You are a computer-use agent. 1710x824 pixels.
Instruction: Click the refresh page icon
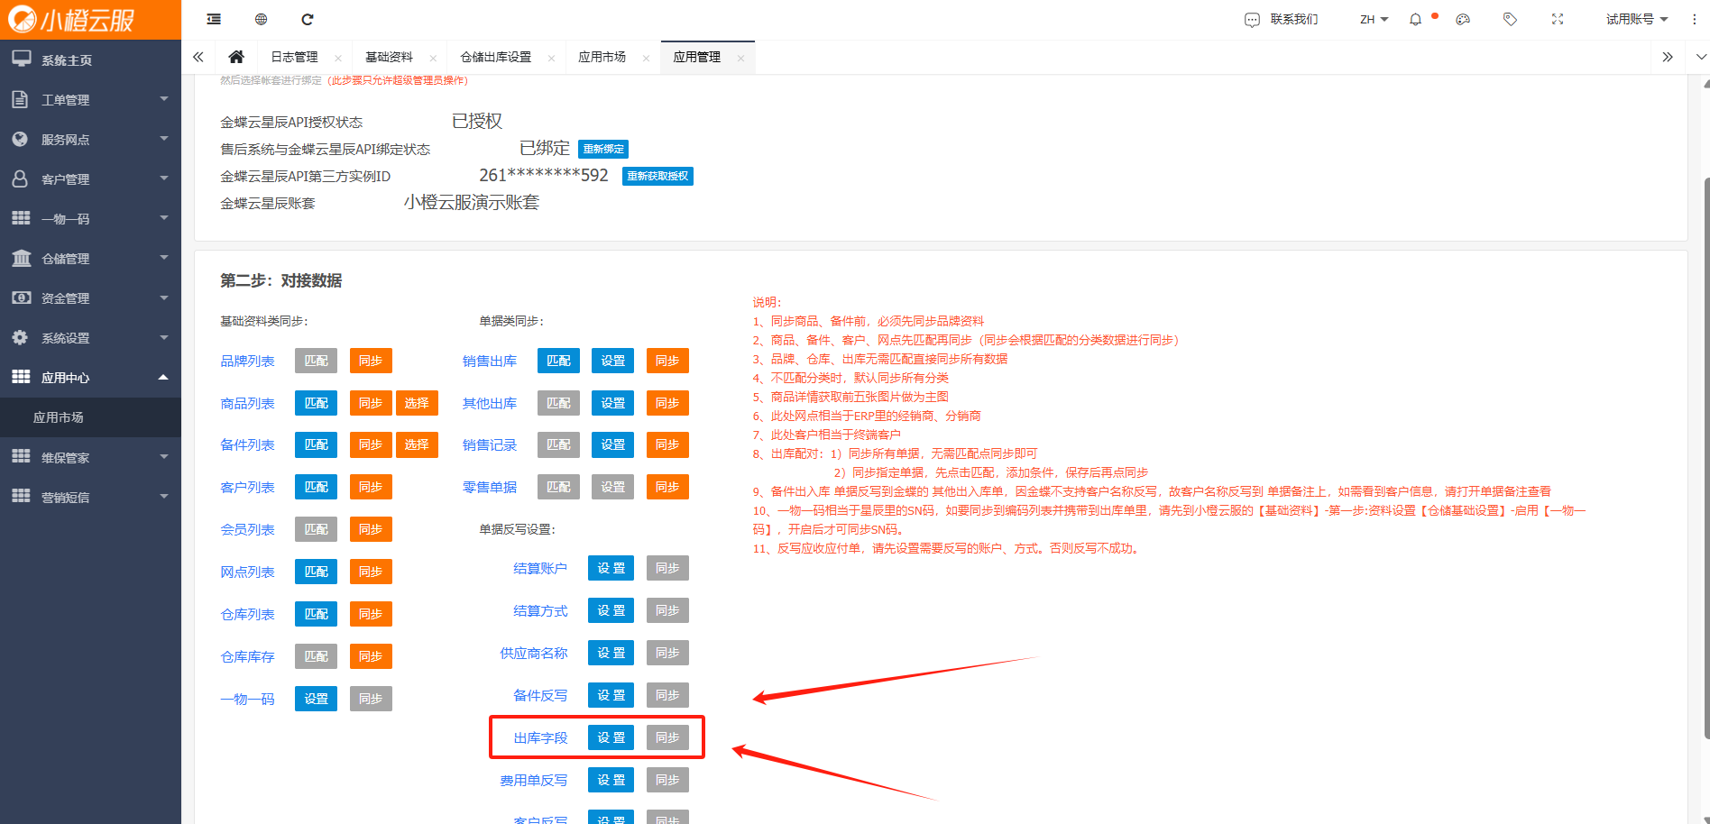[x=308, y=19]
